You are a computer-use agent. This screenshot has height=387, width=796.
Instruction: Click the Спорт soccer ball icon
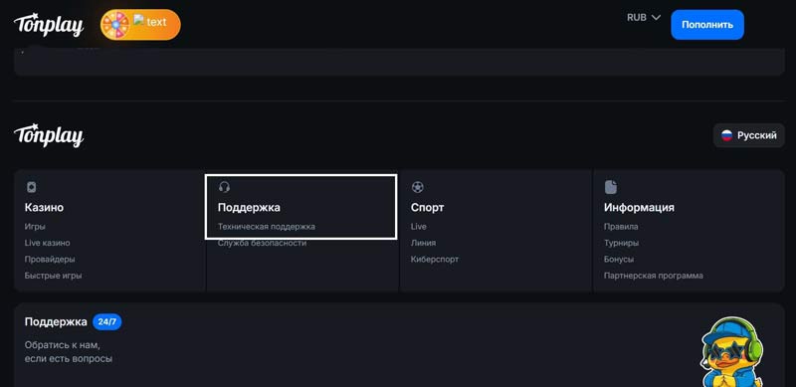[x=417, y=187]
